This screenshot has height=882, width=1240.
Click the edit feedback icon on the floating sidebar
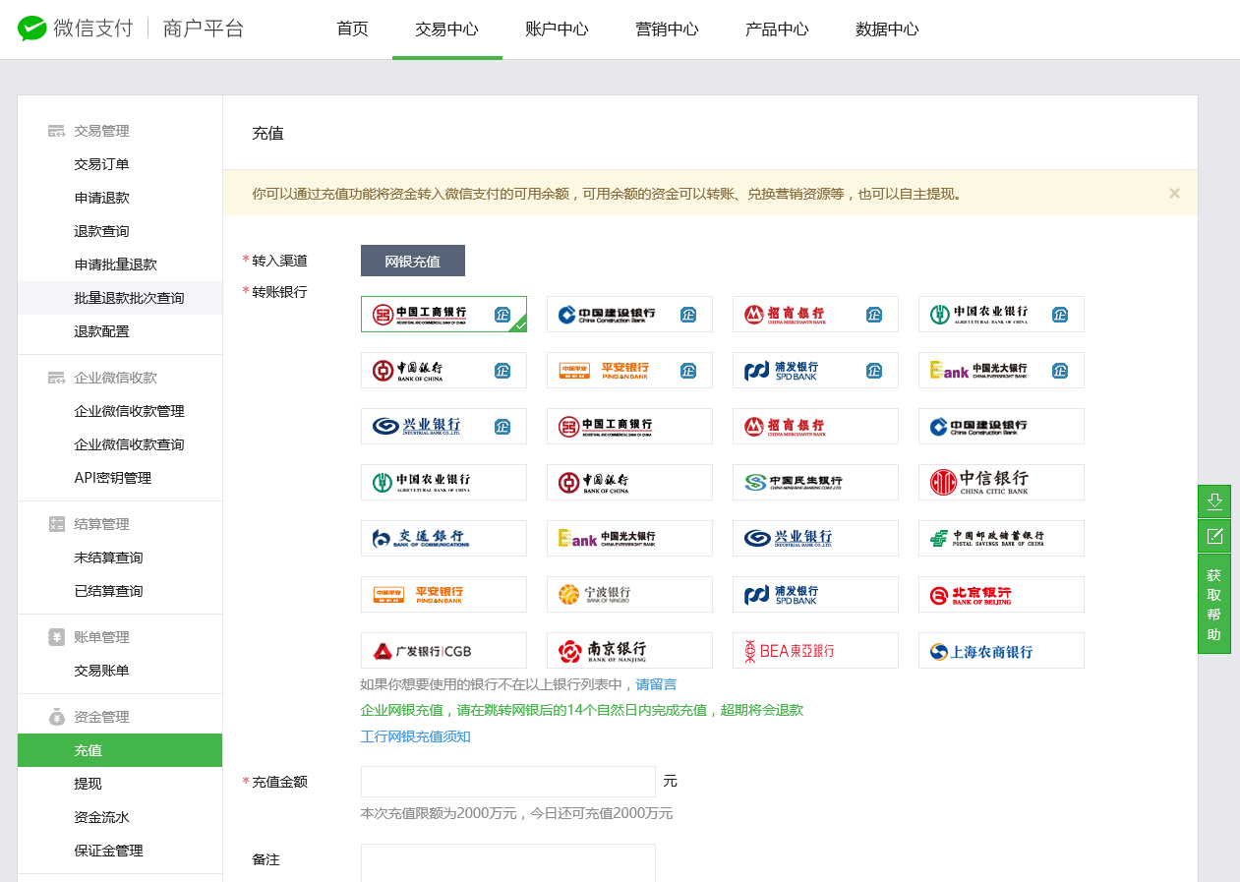point(1214,536)
